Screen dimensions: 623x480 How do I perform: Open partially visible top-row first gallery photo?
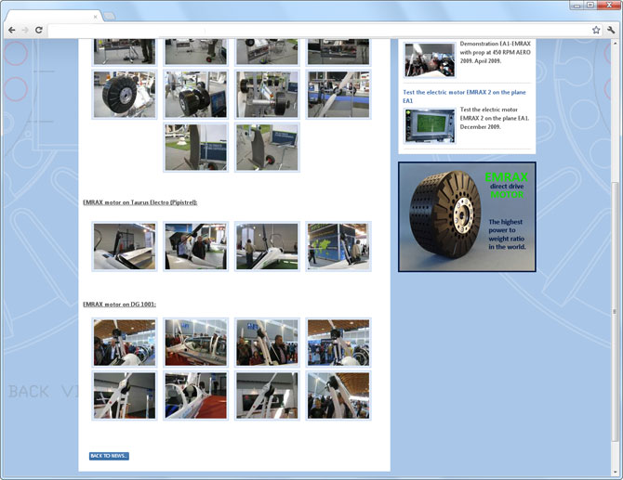[125, 52]
